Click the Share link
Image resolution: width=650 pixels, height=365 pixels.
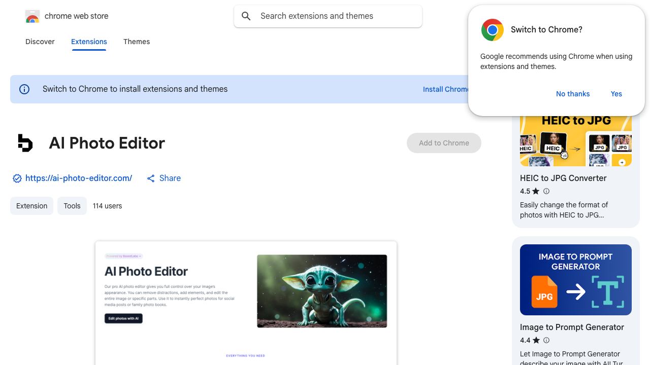(170, 178)
